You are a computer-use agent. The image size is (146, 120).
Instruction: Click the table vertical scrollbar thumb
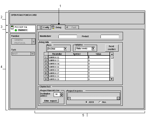coord(112,57)
